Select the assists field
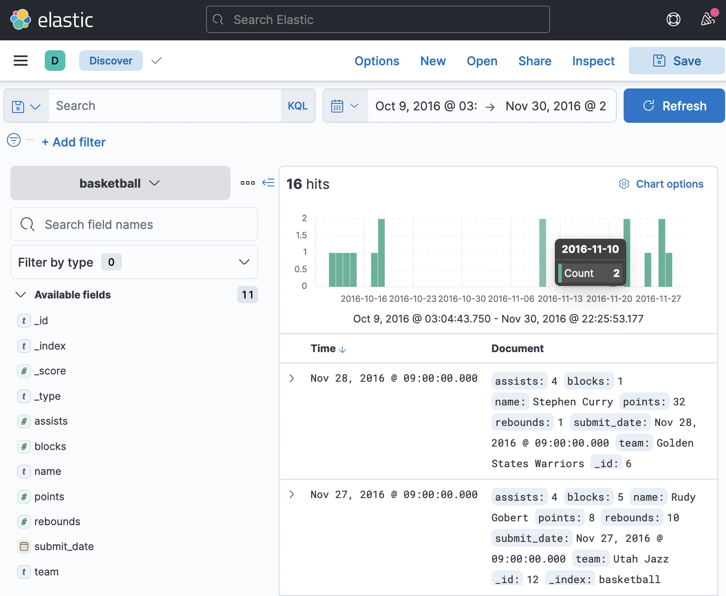This screenshot has width=726, height=596. click(x=51, y=421)
